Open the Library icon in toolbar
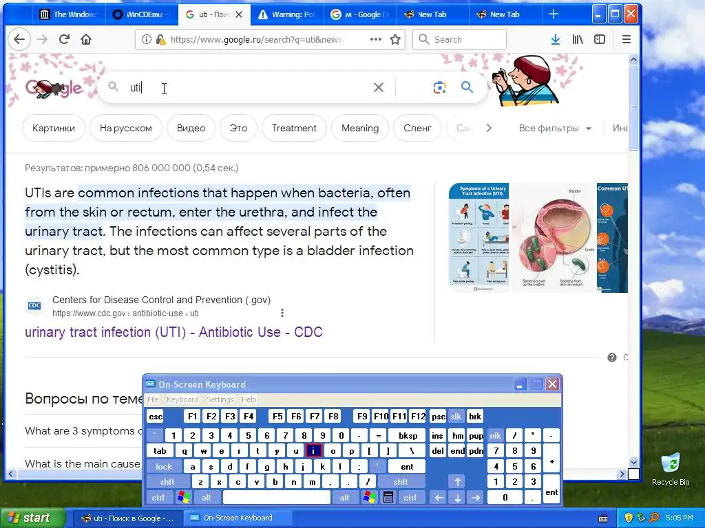This screenshot has height=528, width=705. 578,39
